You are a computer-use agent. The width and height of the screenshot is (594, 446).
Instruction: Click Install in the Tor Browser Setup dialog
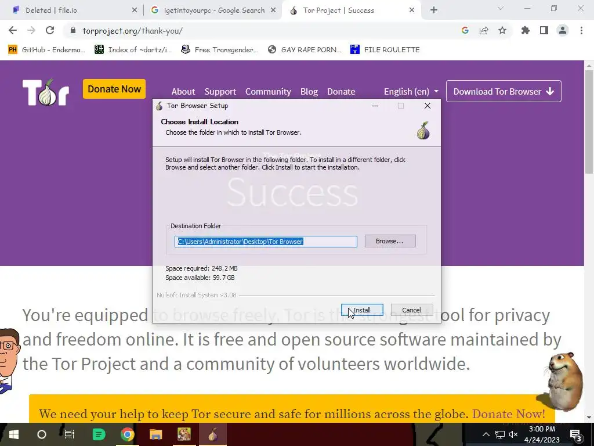pyautogui.click(x=362, y=310)
